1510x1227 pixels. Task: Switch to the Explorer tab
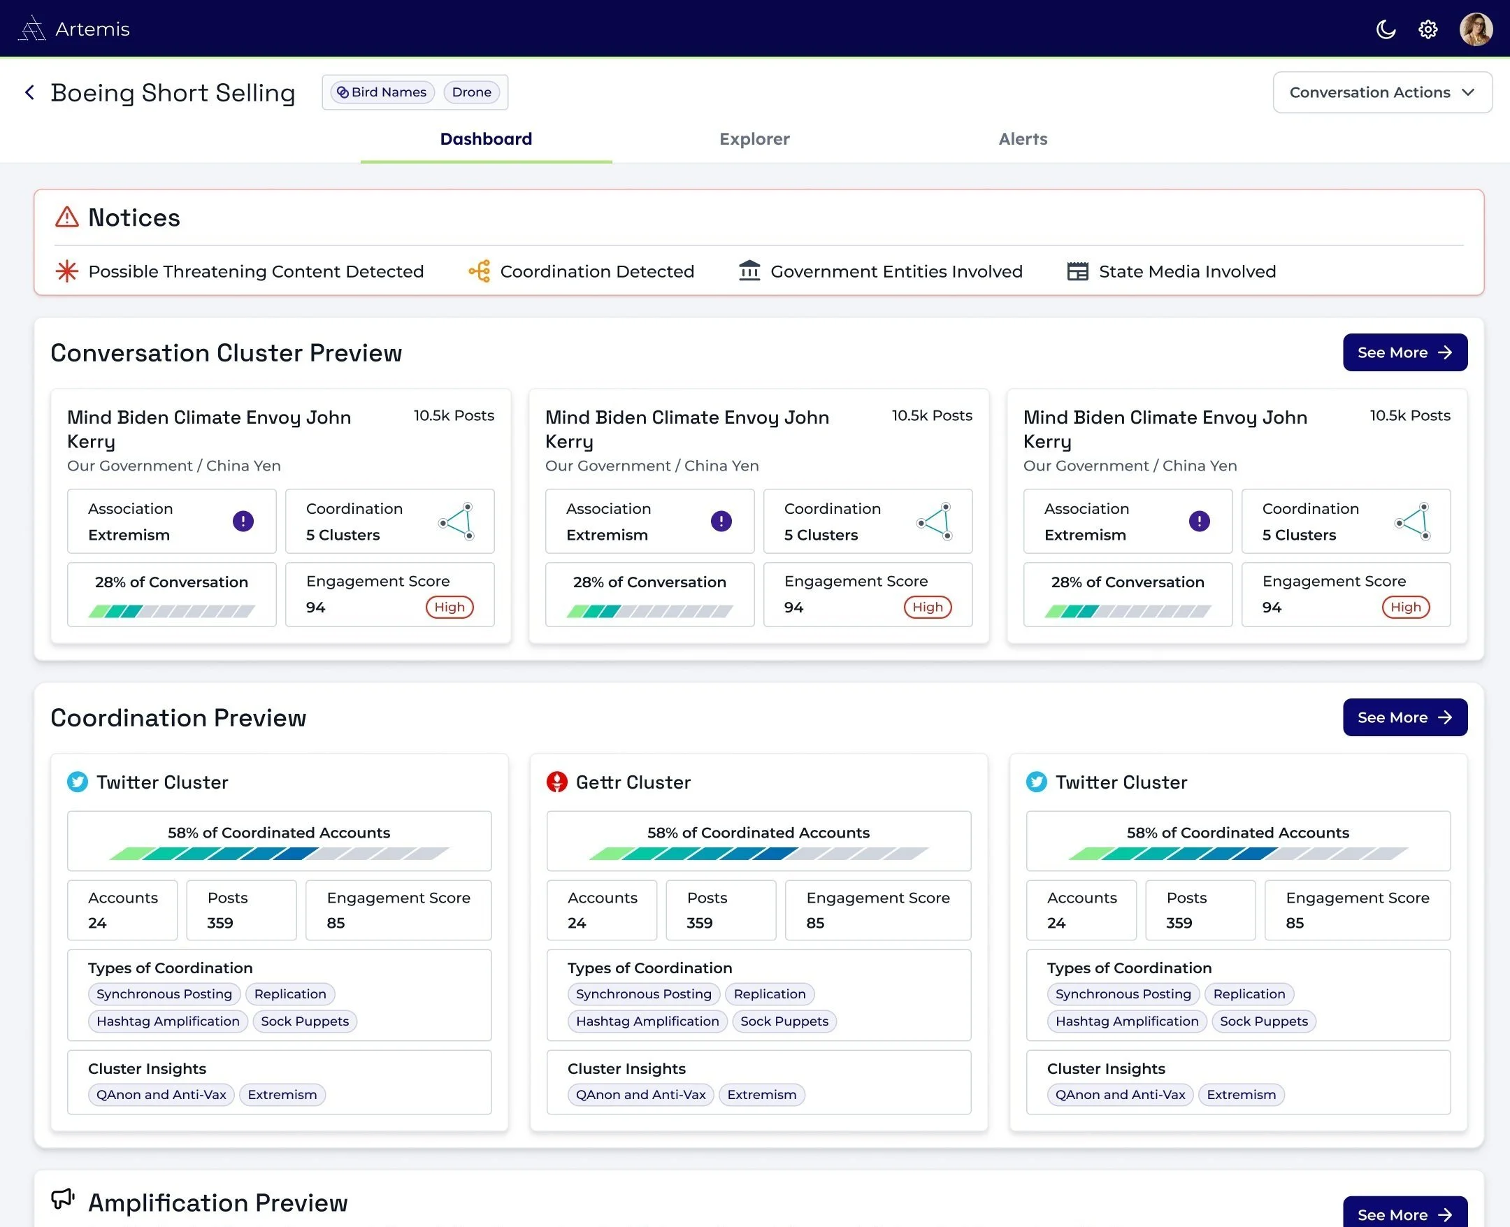point(754,139)
